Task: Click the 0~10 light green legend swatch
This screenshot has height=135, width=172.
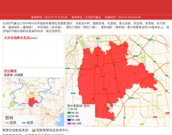Action: 69,109
